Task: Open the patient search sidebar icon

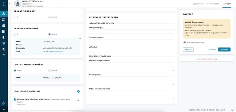Action: click(x=4, y=14)
